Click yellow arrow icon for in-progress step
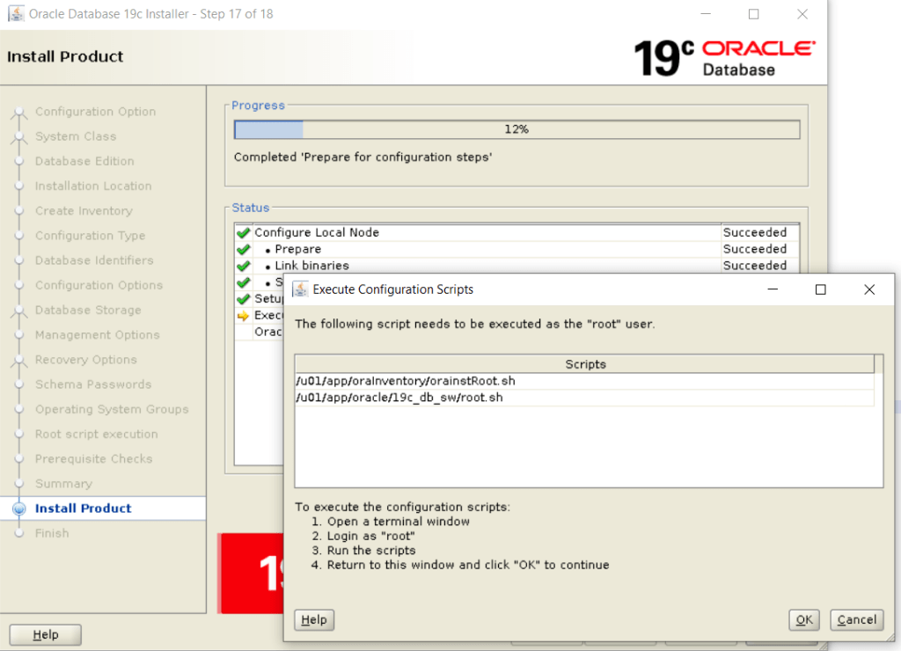901x651 pixels. [244, 316]
